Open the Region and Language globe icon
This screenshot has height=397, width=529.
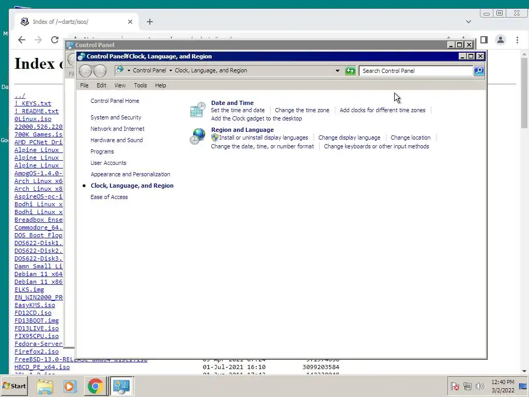pyautogui.click(x=198, y=136)
